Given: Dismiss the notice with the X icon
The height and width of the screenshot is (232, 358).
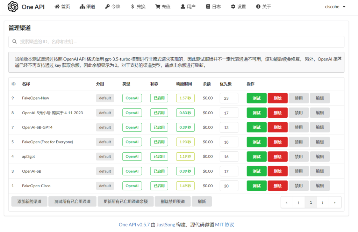Looking at the screenshot, I should point(339,58).
